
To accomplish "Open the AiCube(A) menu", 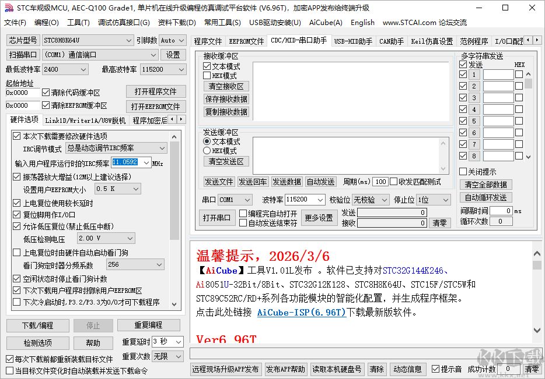I will pyautogui.click(x=325, y=23).
